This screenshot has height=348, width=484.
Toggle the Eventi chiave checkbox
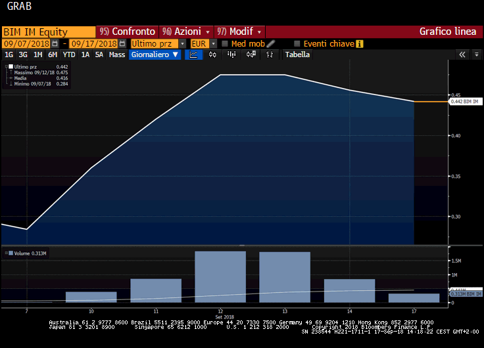297,43
